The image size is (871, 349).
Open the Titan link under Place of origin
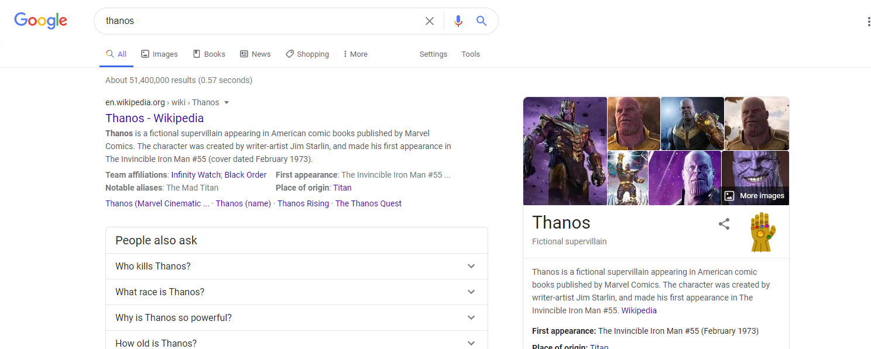(x=342, y=188)
